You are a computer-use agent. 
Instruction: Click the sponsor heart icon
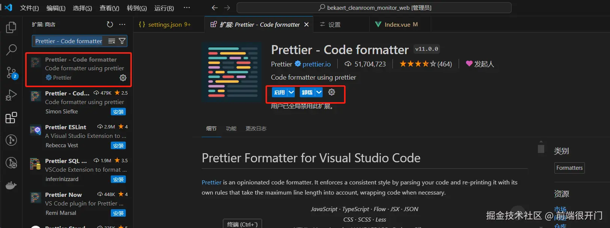coord(469,64)
